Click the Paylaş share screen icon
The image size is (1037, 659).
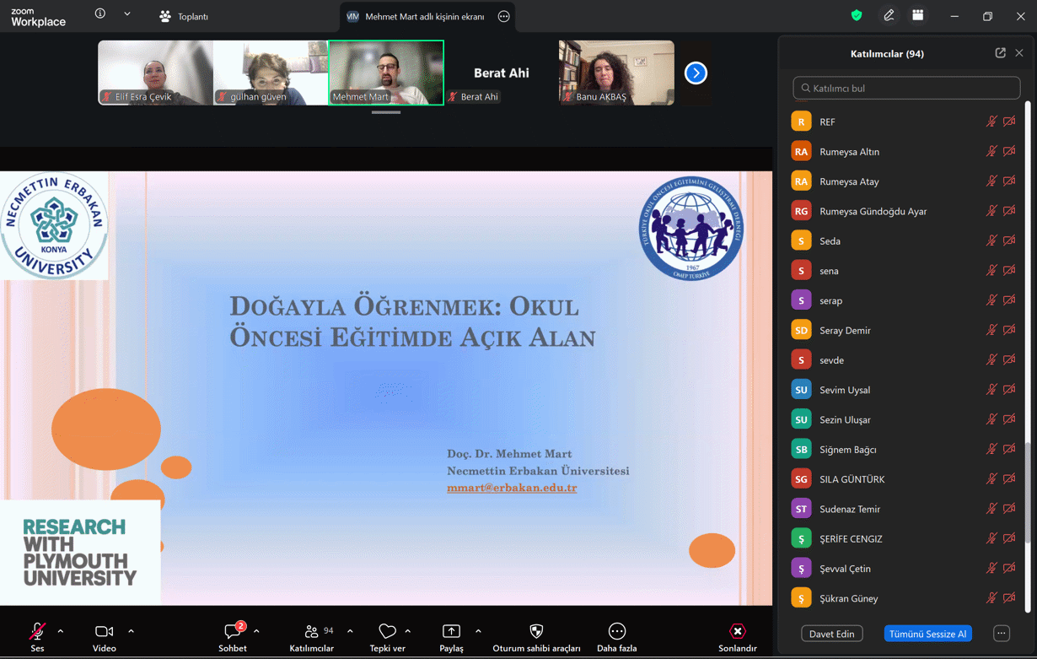tap(451, 632)
